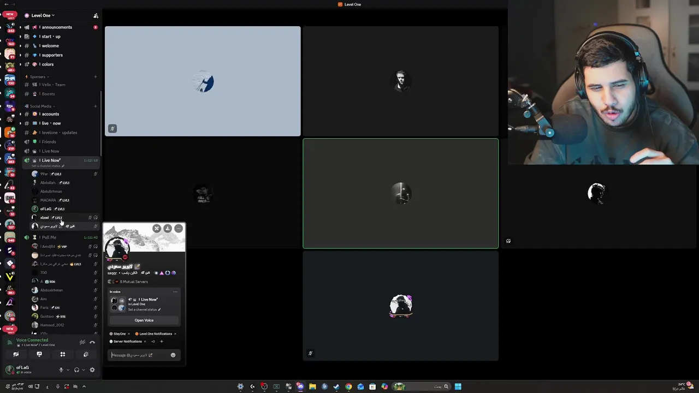The height and width of the screenshot is (393, 699).
Task: Open the In voice card more options
Action: pos(175,292)
